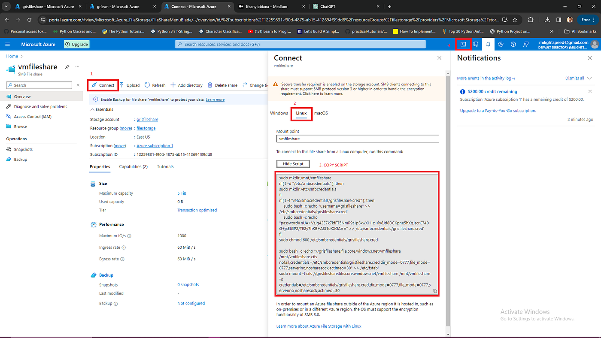
Task: Open the Tutorials tab
Action: (x=165, y=166)
